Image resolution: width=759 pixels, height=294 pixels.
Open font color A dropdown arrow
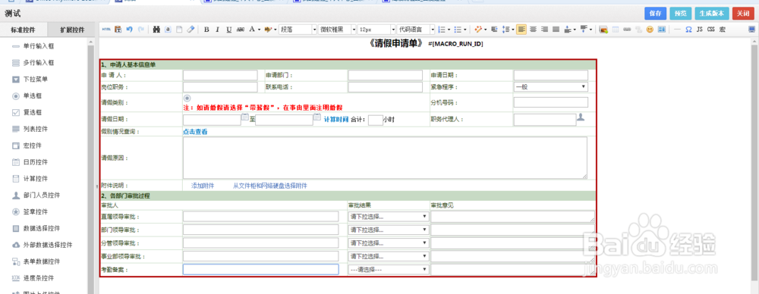(x=259, y=30)
